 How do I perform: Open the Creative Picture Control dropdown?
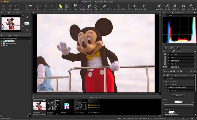pyautogui.click(x=180, y=87)
